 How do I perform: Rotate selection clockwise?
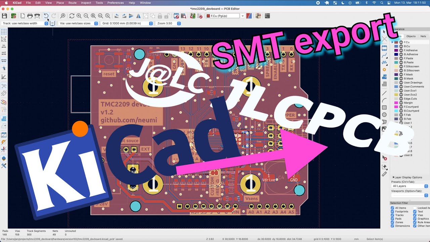[x=124, y=16]
